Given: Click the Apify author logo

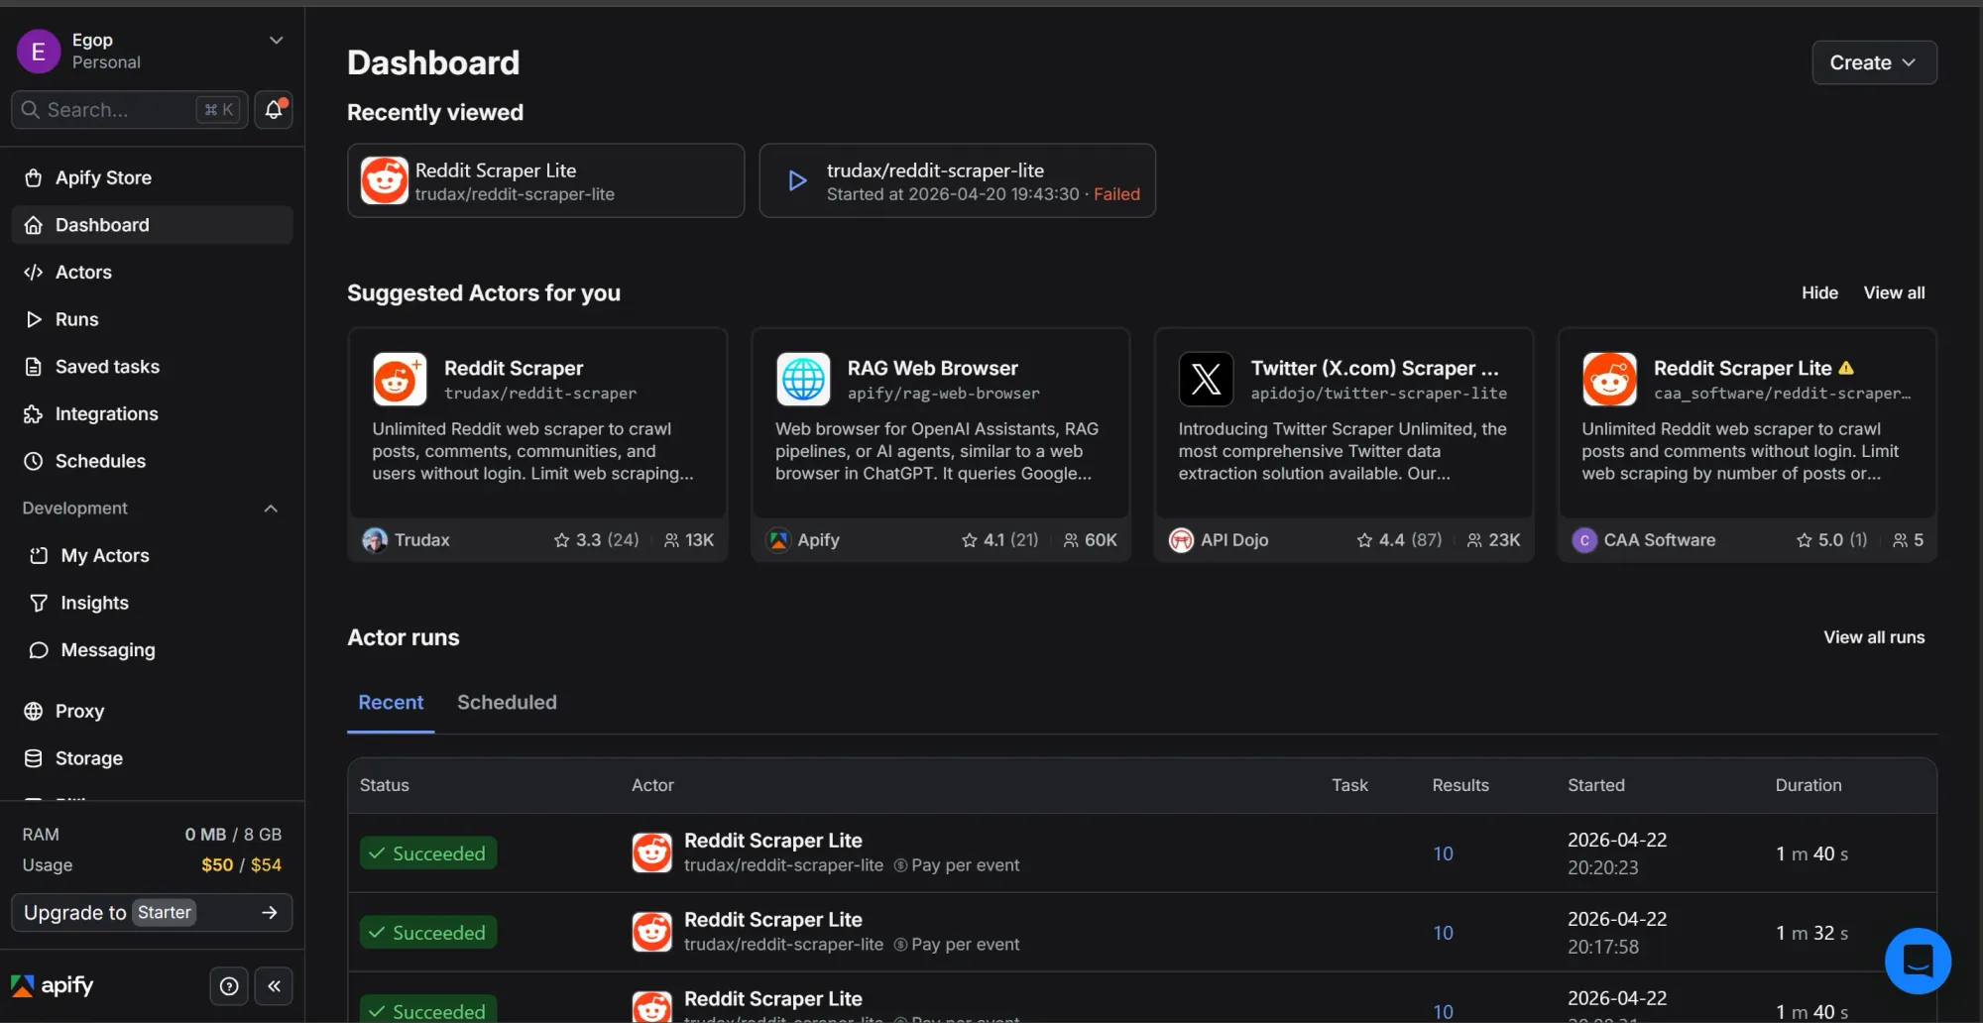Looking at the screenshot, I should click(778, 539).
